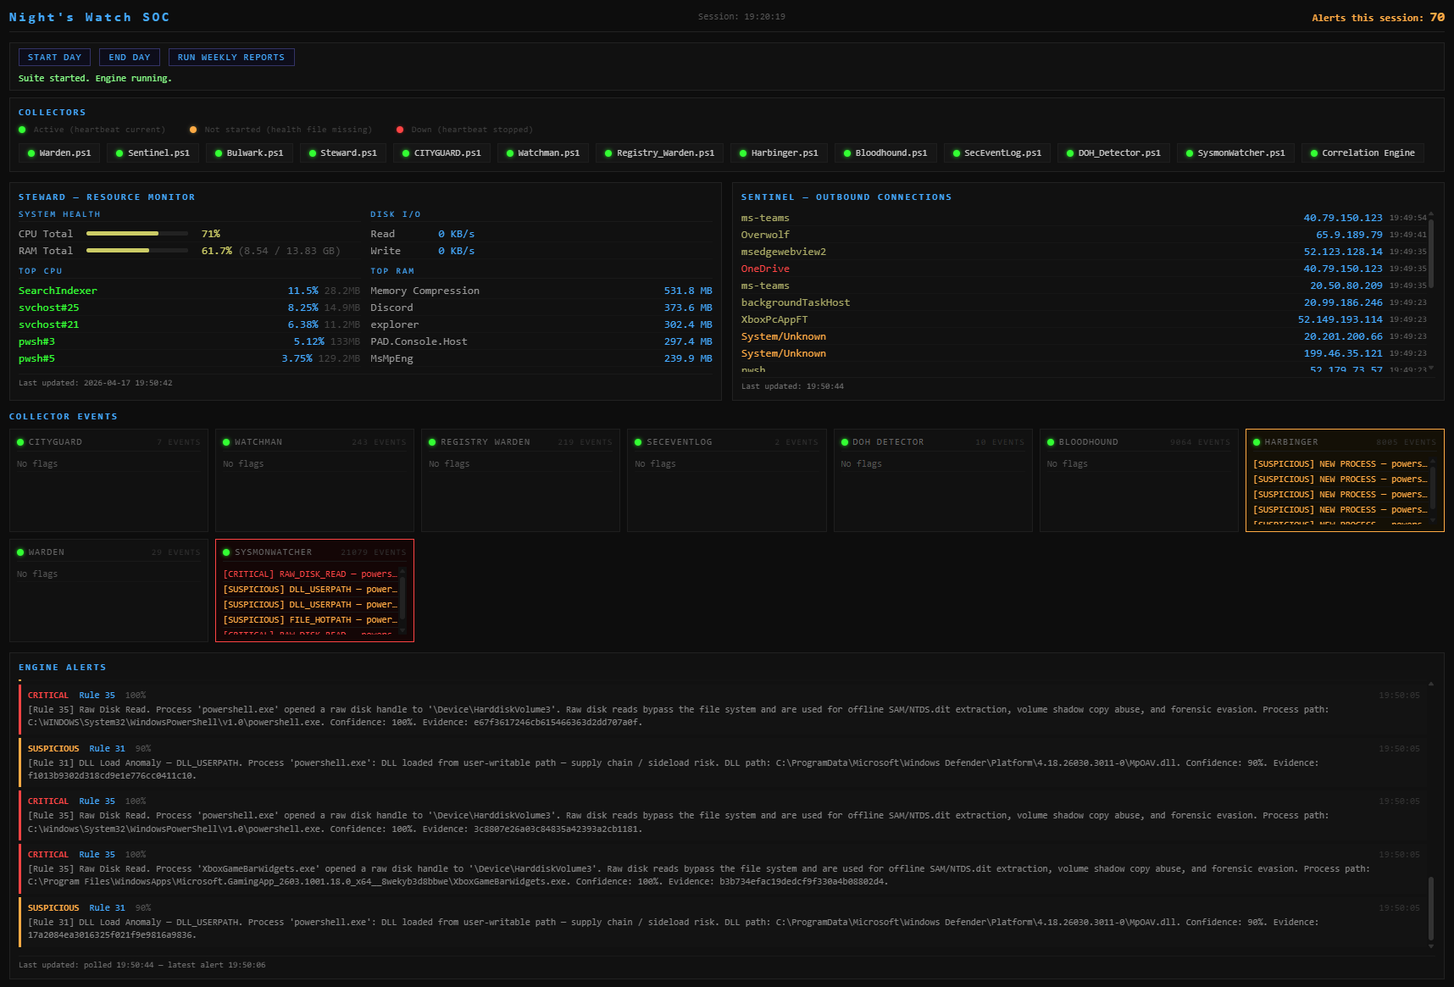Click the alerts this session counter 70

(x=1437, y=17)
